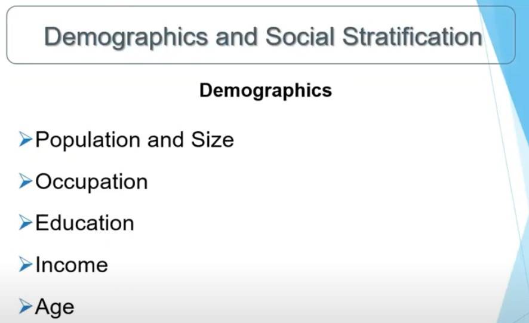Click the word 'and' in the first bullet
Viewport: 529px width, 323px height.
[165, 139]
